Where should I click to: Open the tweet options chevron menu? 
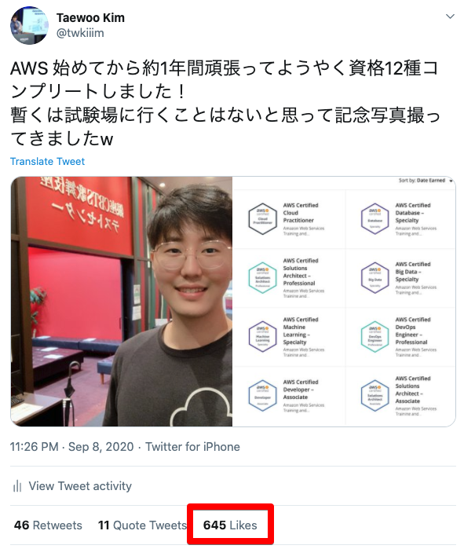[450, 16]
